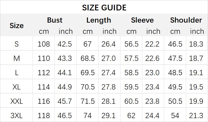Select the XL size row label

pyautogui.click(x=17, y=87)
